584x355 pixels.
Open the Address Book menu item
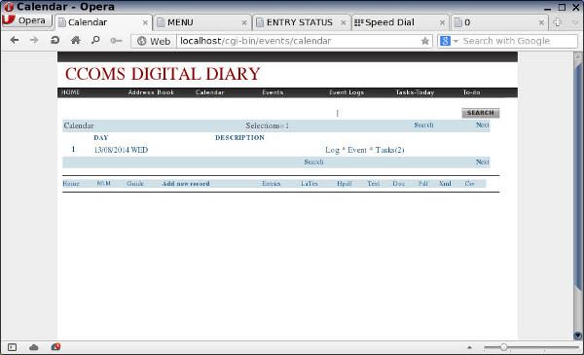[x=151, y=92]
